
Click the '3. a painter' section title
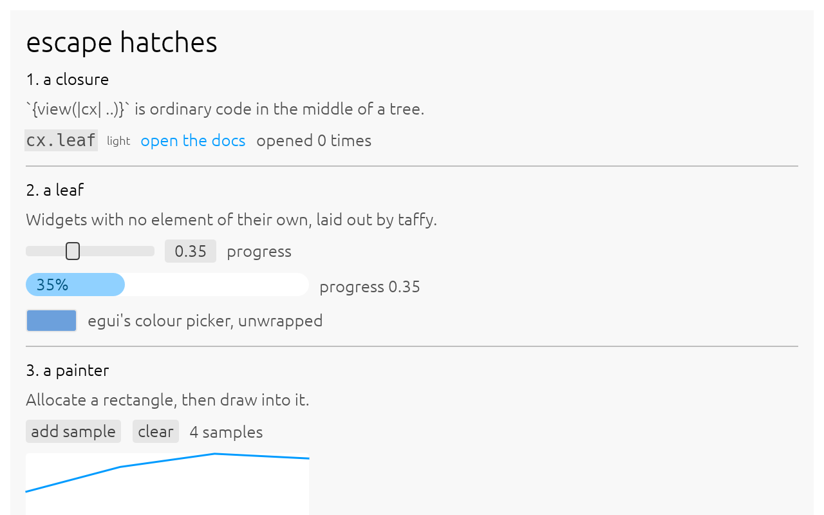[x=68, y=370]
